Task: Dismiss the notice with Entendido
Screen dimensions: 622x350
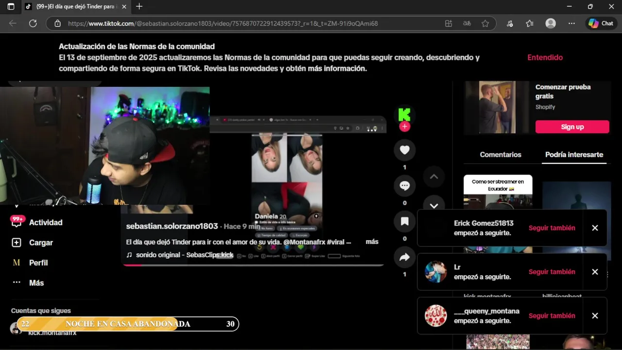Action: 545,57
